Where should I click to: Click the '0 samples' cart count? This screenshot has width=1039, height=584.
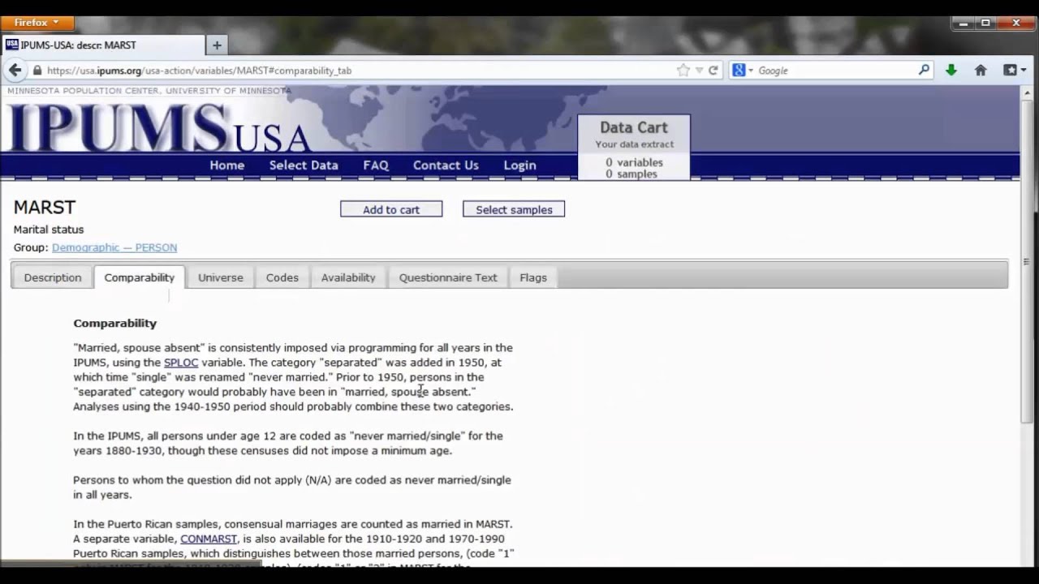click(x=632, y=174)
